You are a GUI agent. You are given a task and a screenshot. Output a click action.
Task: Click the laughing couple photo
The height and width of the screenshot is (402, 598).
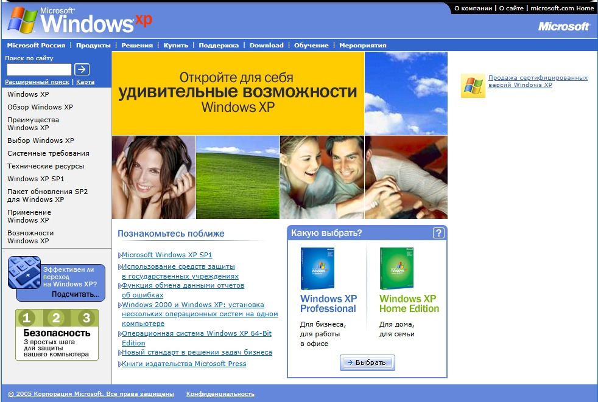point(322,177)
